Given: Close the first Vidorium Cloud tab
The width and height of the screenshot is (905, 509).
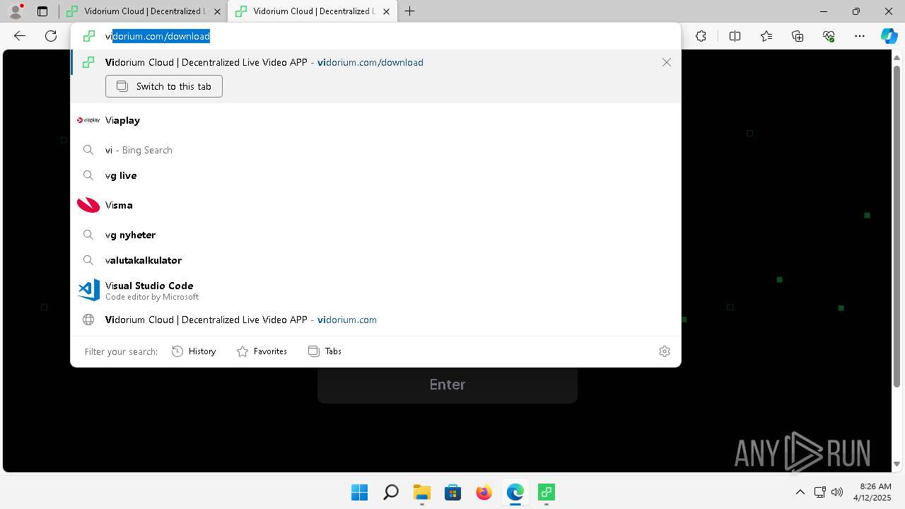Looking at the screenshot, I should 217,11.
